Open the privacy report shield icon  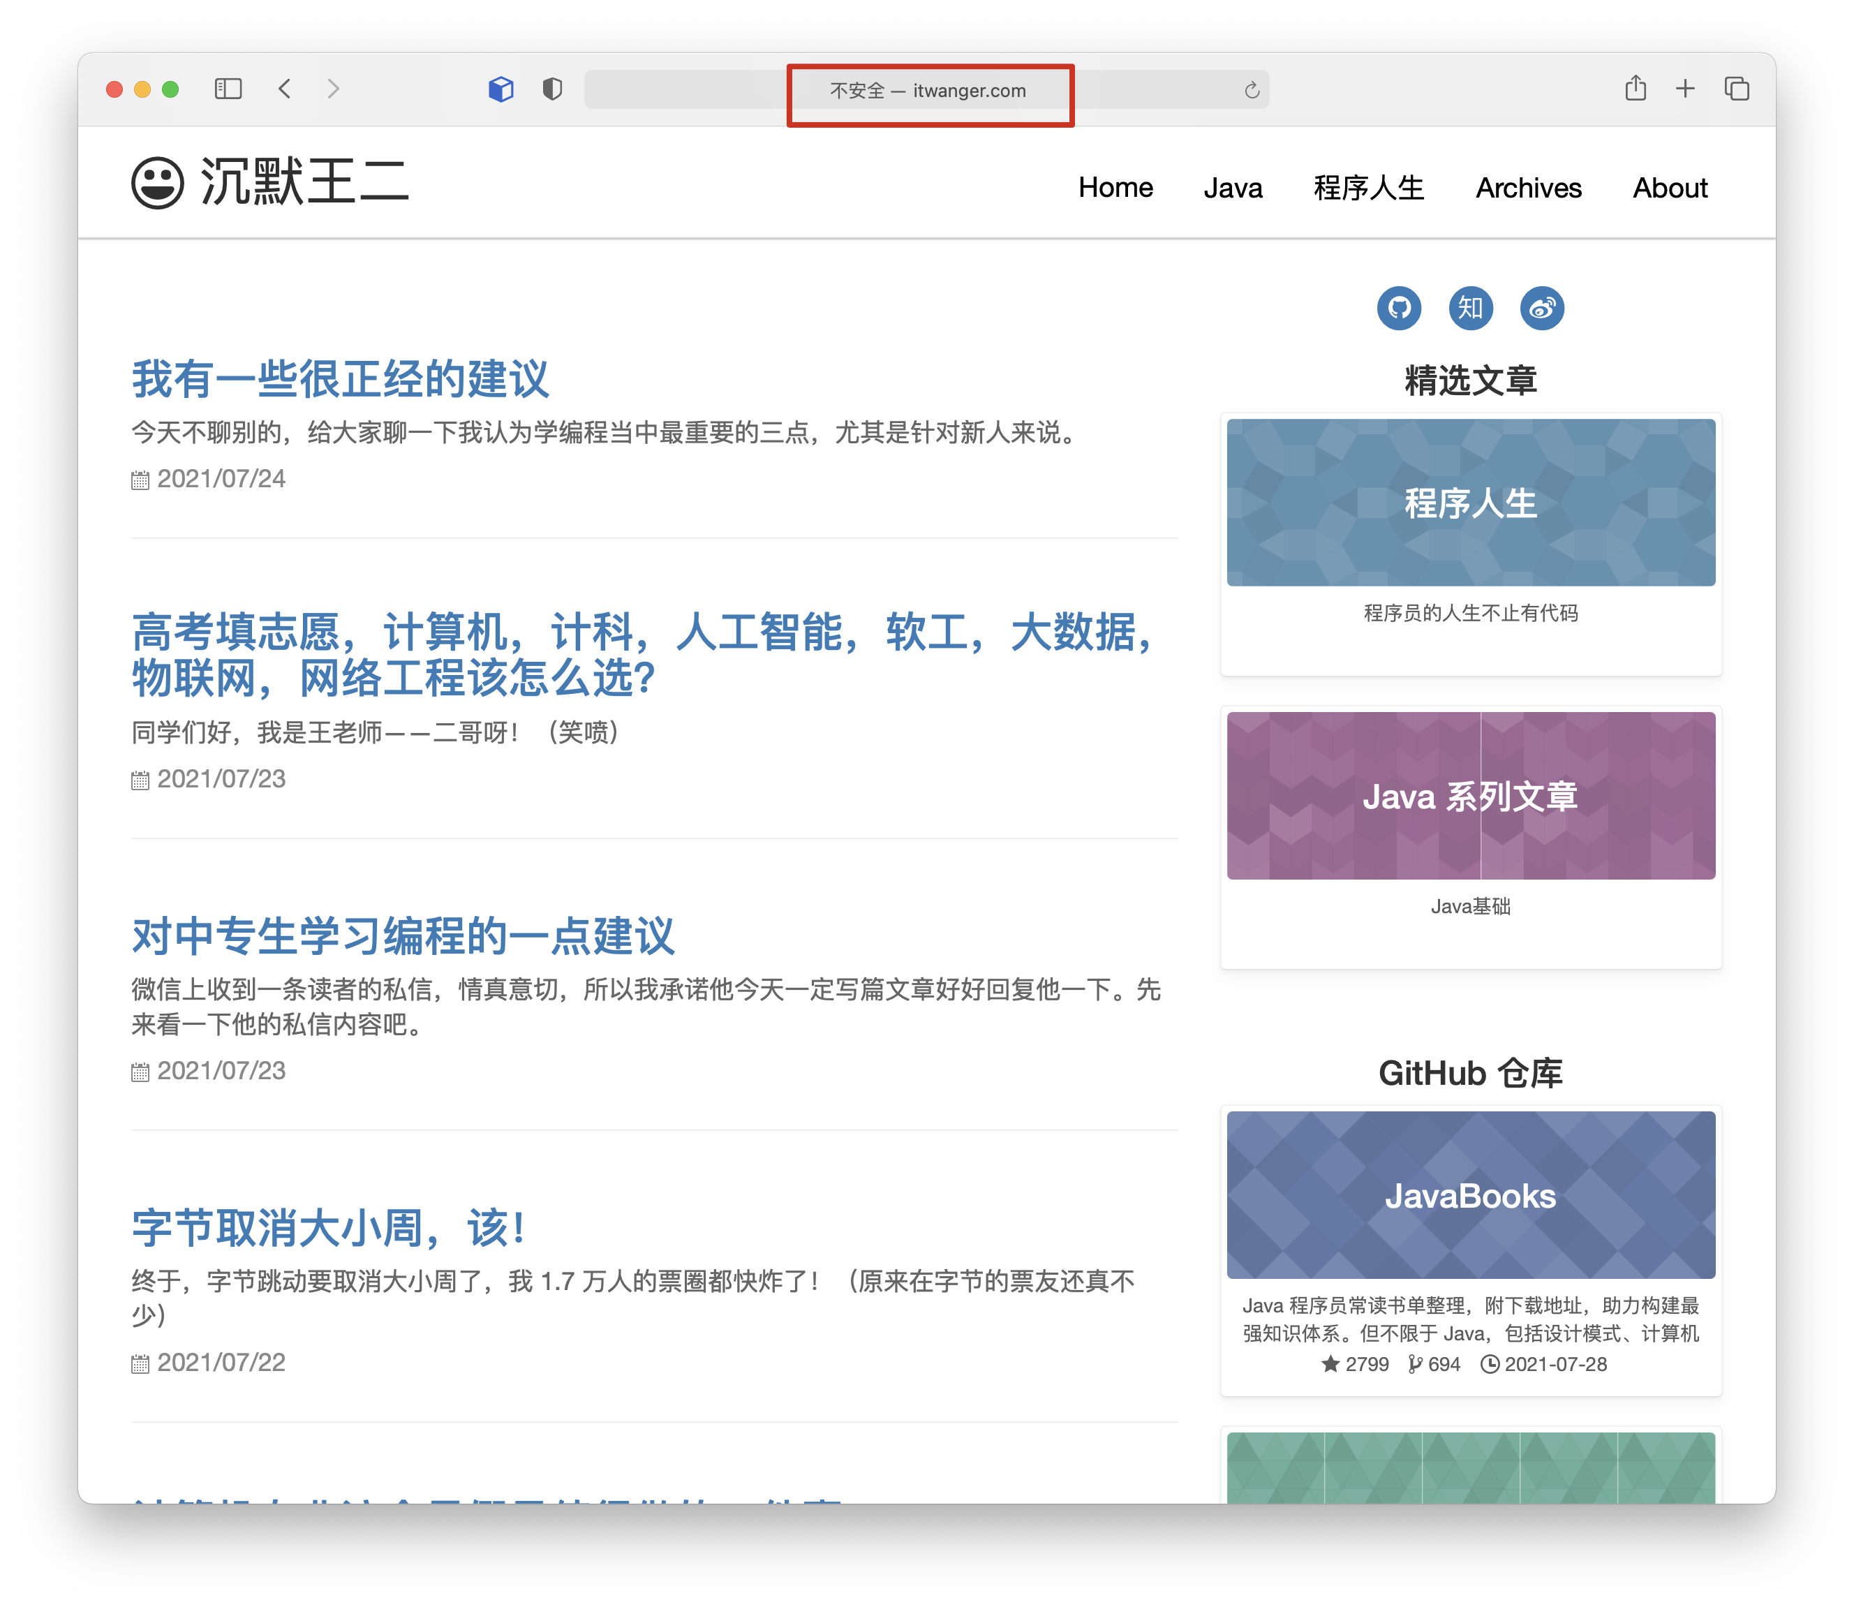tap(552, 89)
